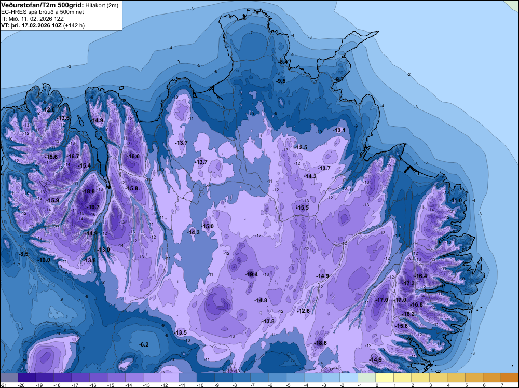Click the -12.5 temperature value
Viewport: 519px width, 388px height.
[301, 147]
